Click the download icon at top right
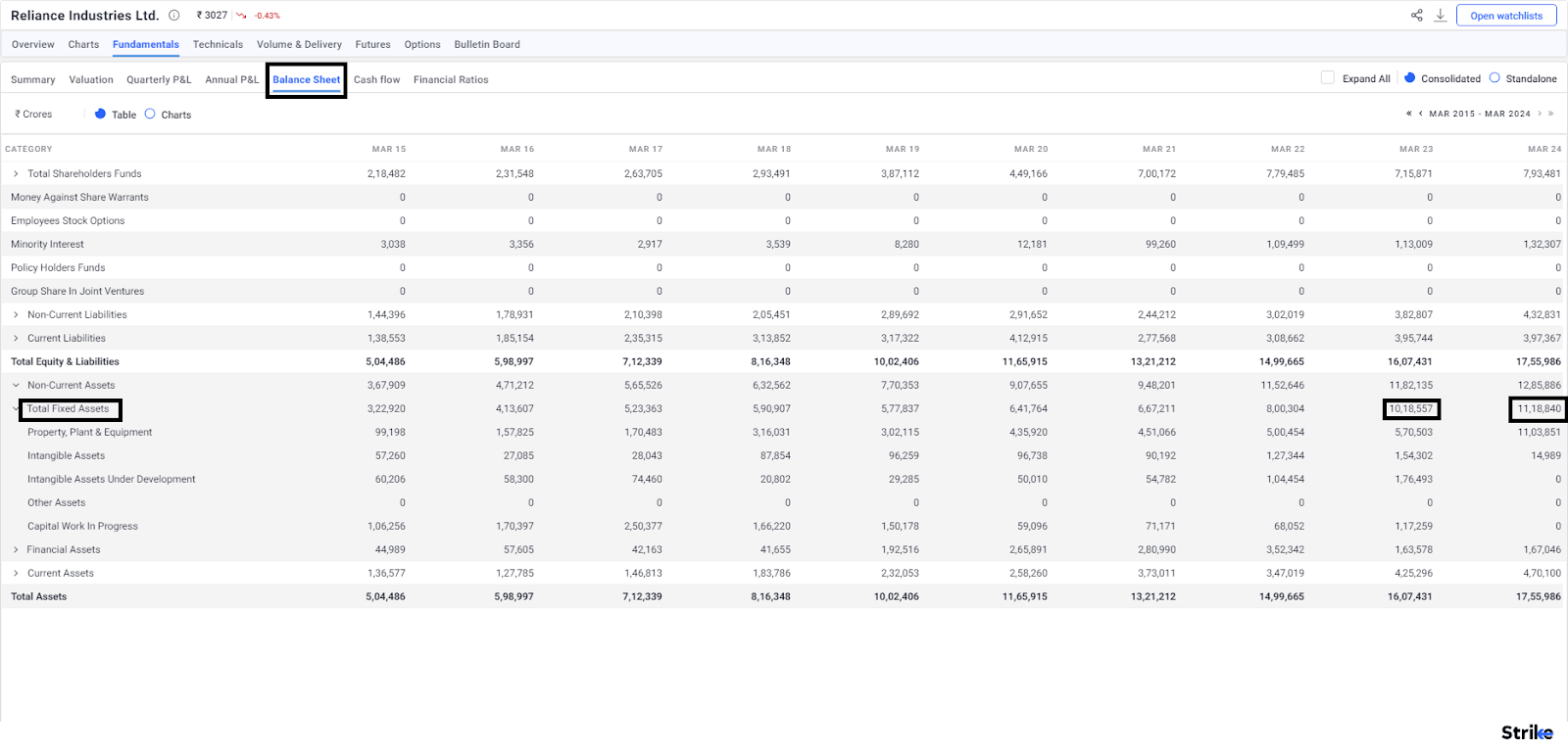The width and height of the screenshot is (1568, 751). click(x=1440, y=16)
